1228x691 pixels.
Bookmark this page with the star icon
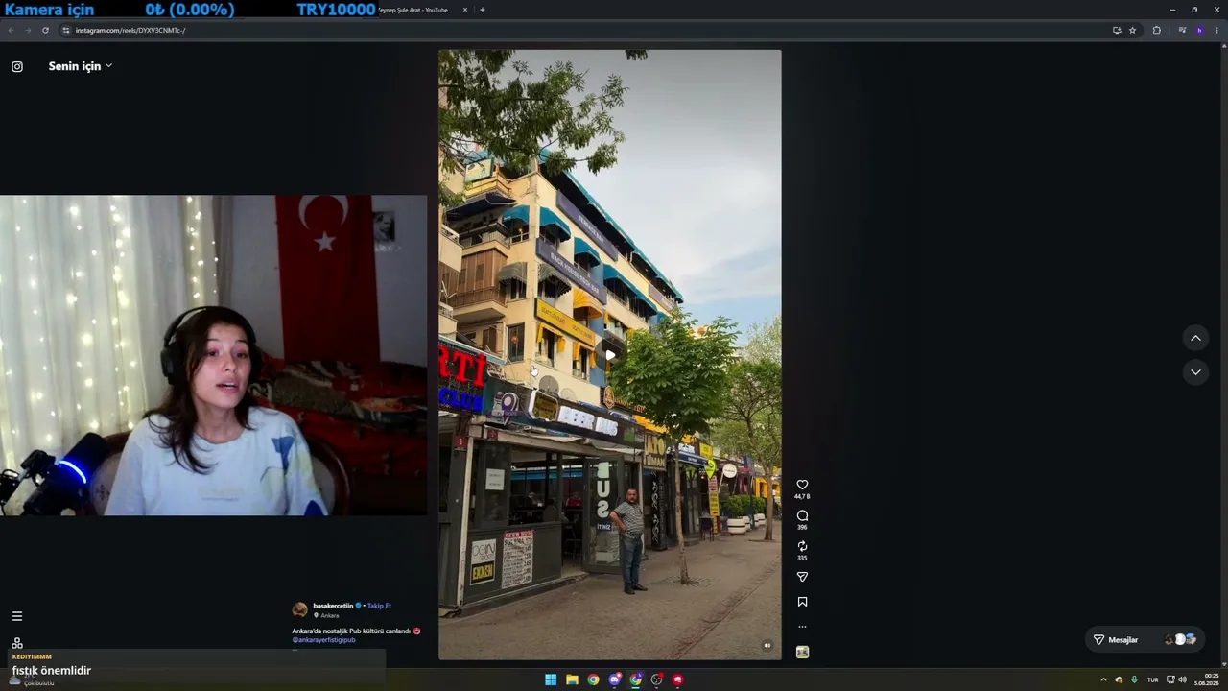click(1132, 30)
